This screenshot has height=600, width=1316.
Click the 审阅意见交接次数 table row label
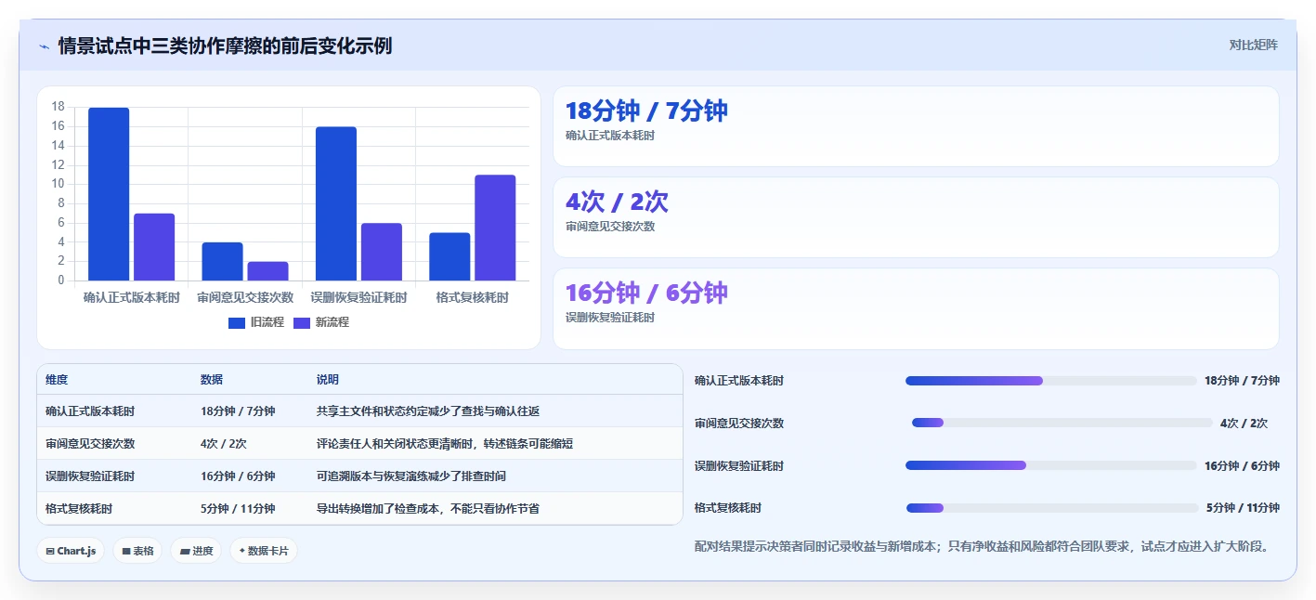(x=90, y=444)
